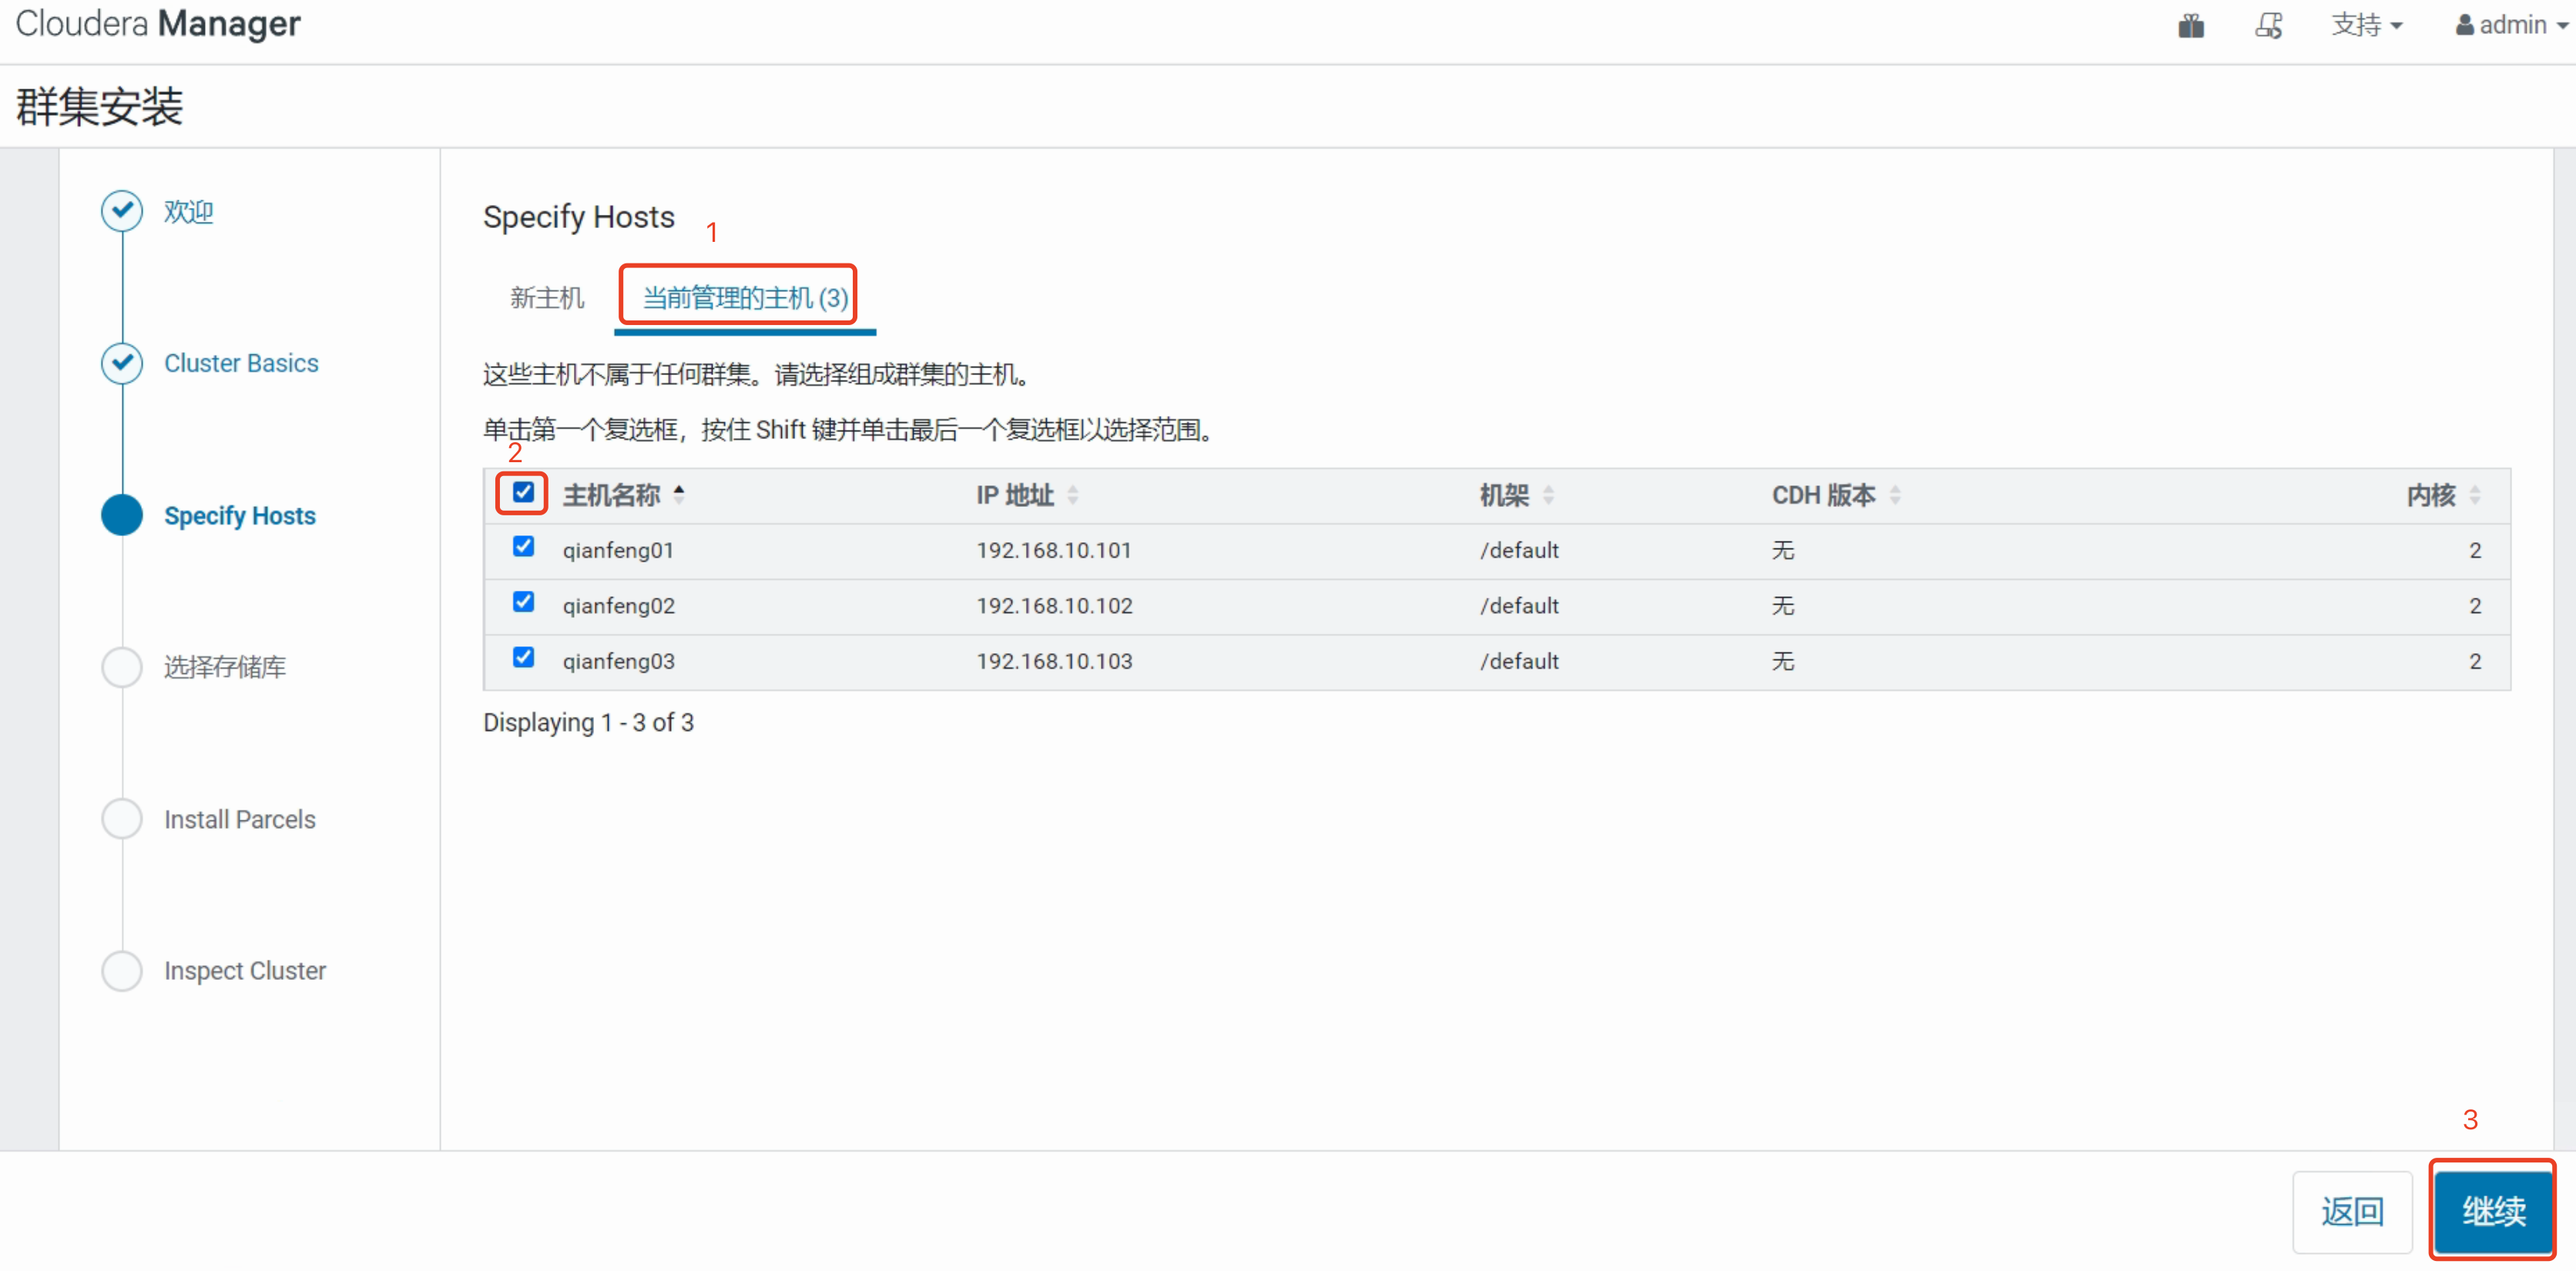The image size is (2576, 1271).
Task: Open the 支持 dropdown menu
Action: coord(2366,25)
